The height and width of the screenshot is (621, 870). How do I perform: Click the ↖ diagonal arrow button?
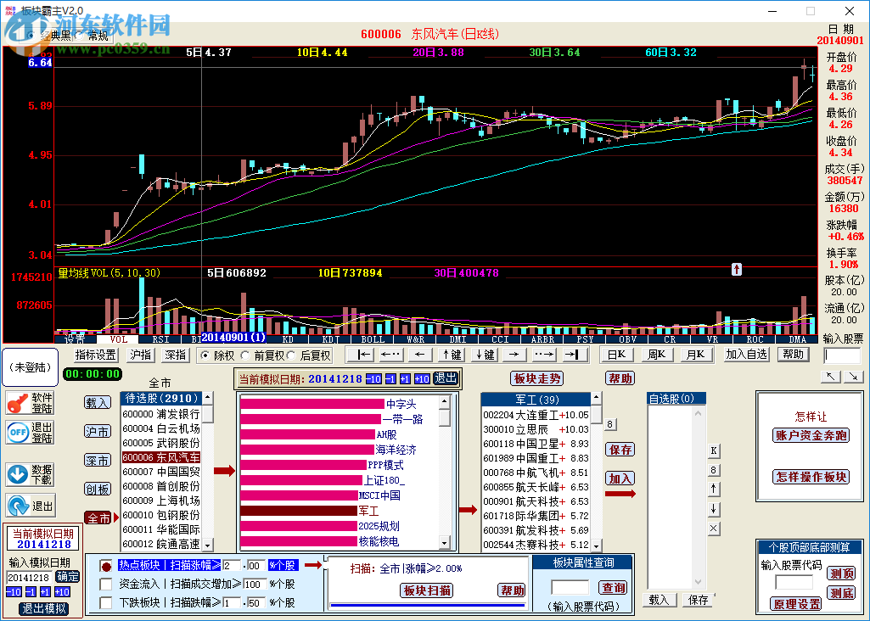[x=831, y=377]
